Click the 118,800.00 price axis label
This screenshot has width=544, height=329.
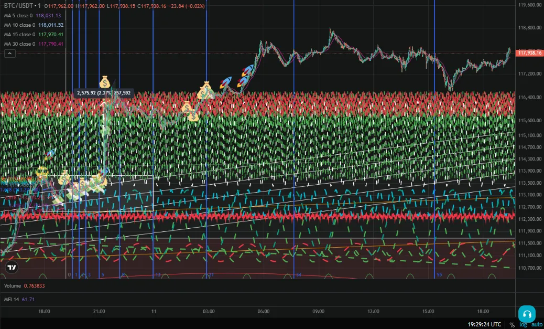(x=529, y=28)
